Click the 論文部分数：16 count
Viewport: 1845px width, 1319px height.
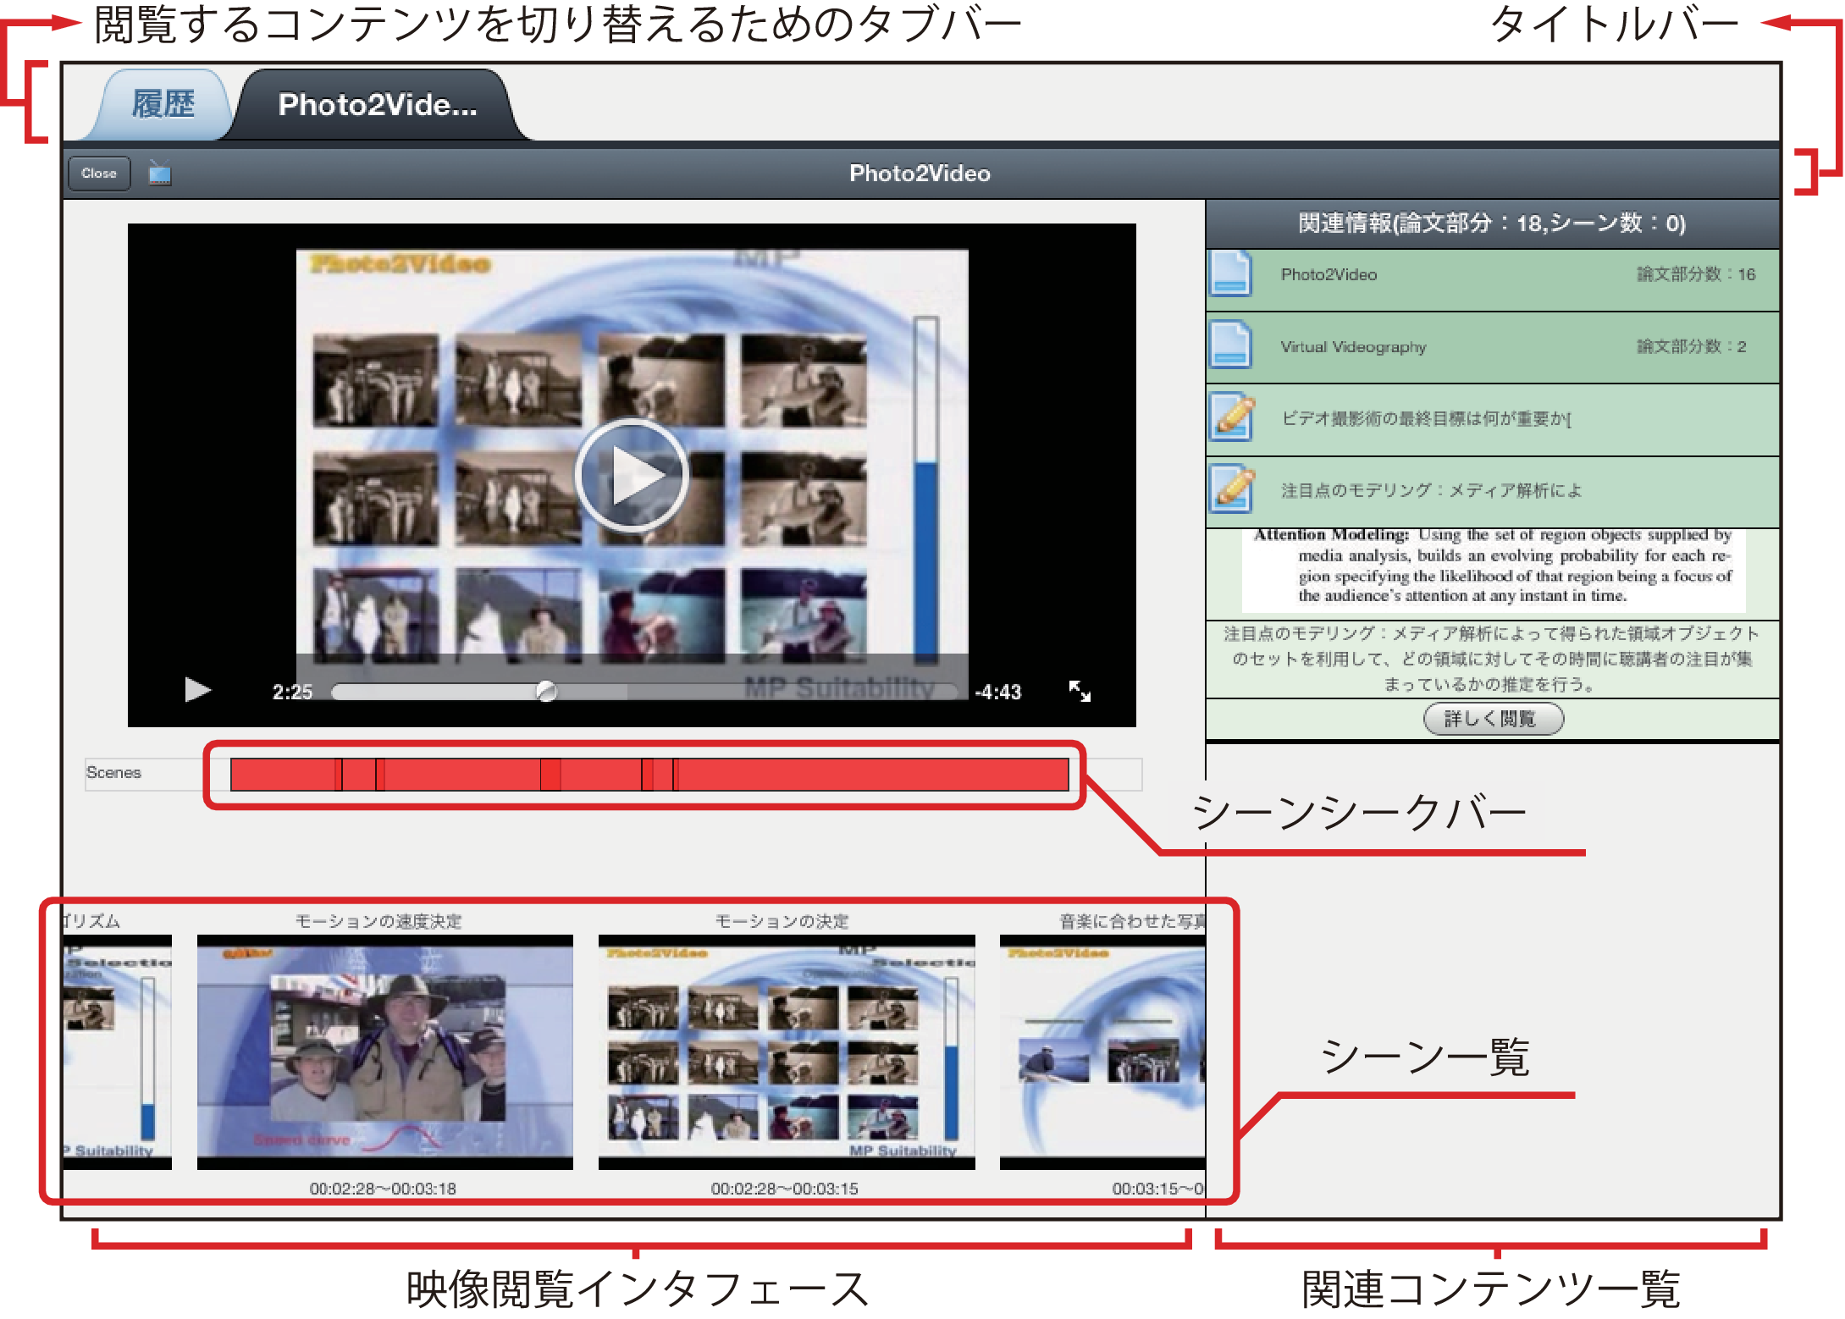click(1696, 274)
